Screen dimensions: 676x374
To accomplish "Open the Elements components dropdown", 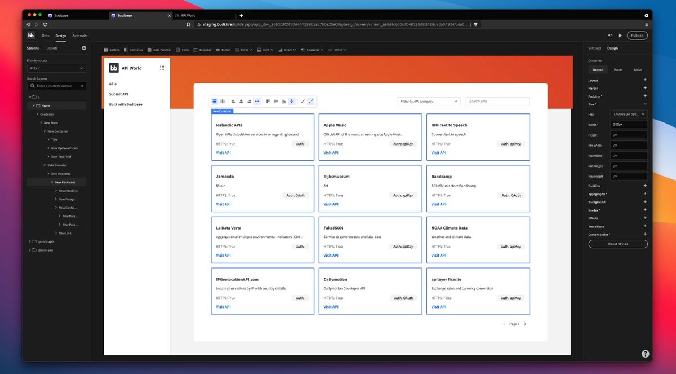I will tap(312, 50).
